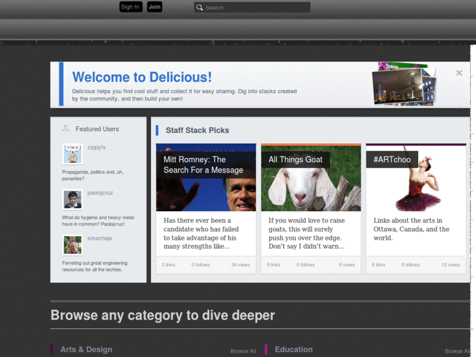Click the Featured Users person icon
Image resolution: width=476 pixels, height=357 pixels.
pyautogui.click(x=65, y=129)
